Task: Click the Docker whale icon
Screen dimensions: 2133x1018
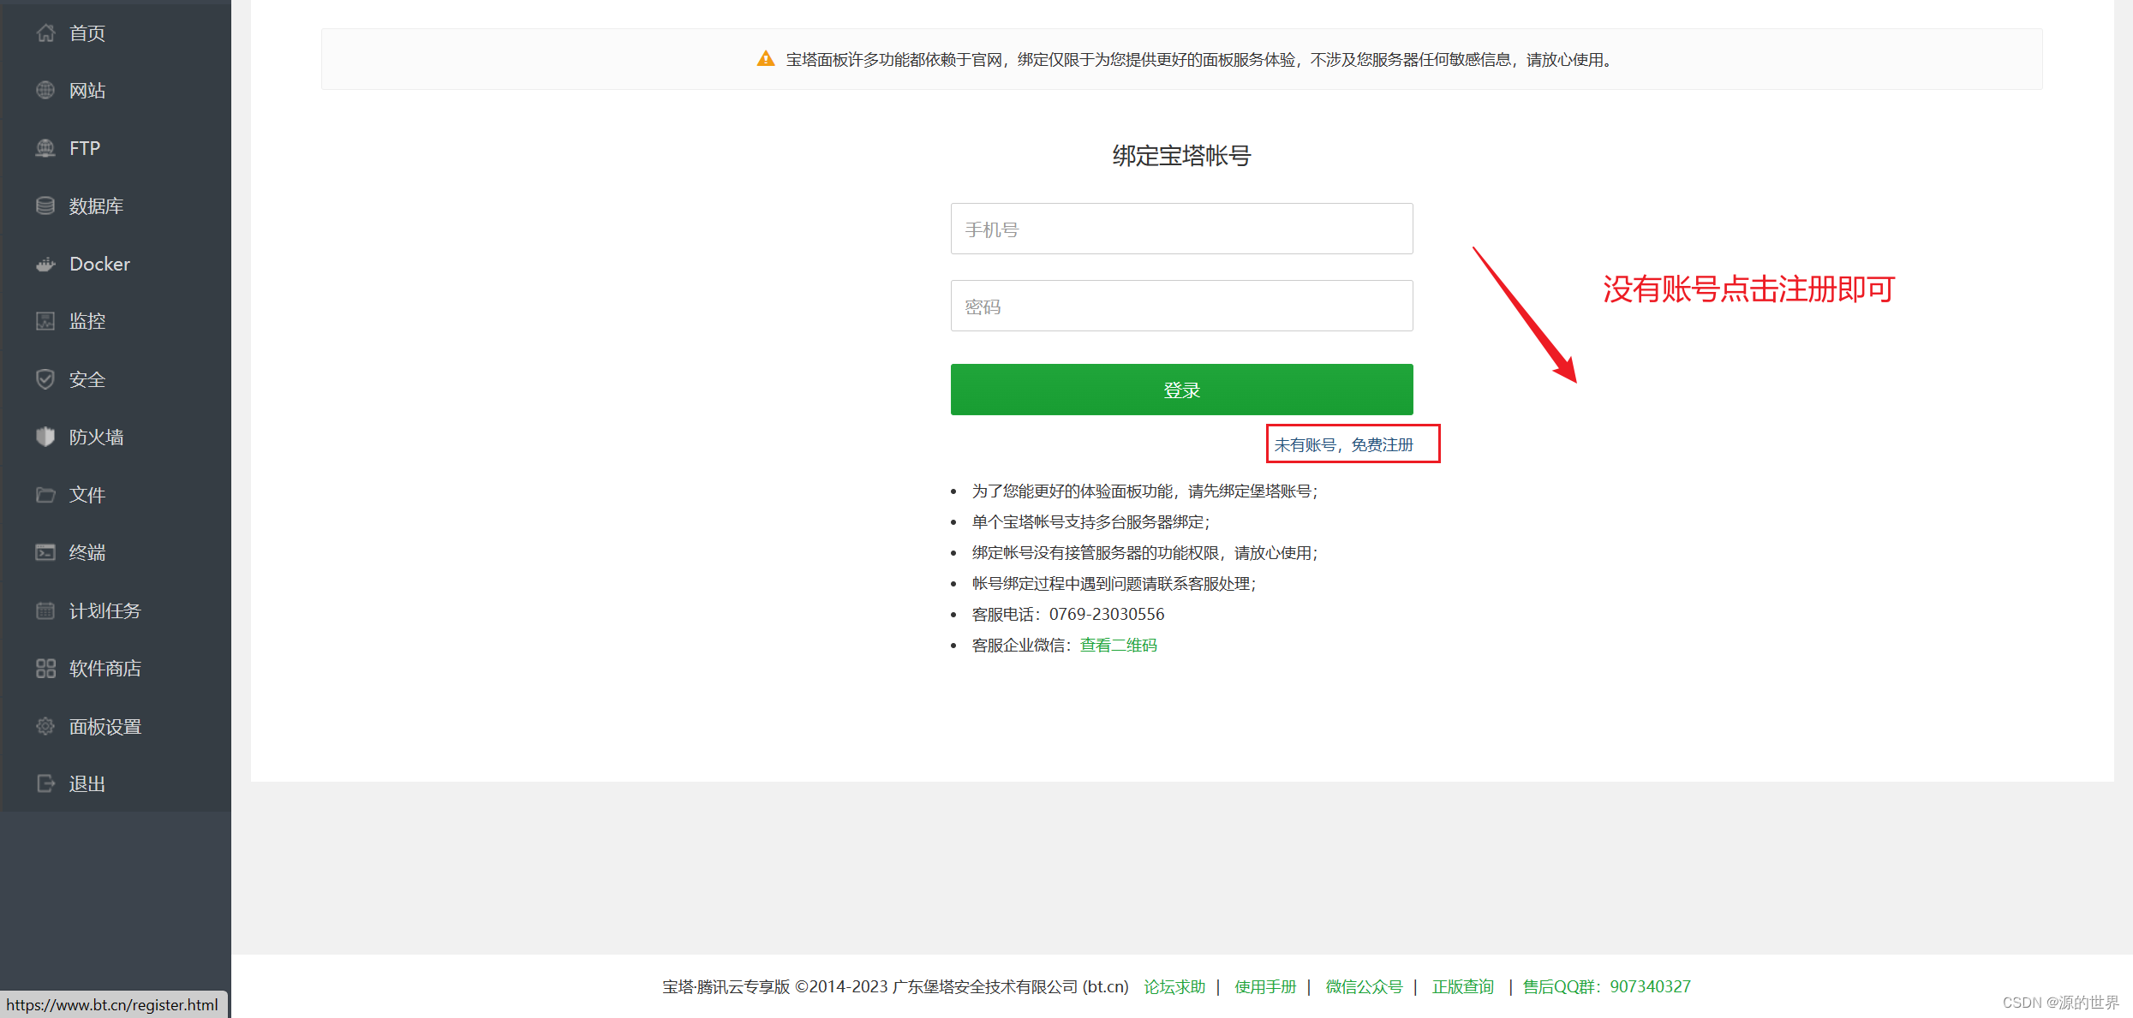Action: [45, 264]
